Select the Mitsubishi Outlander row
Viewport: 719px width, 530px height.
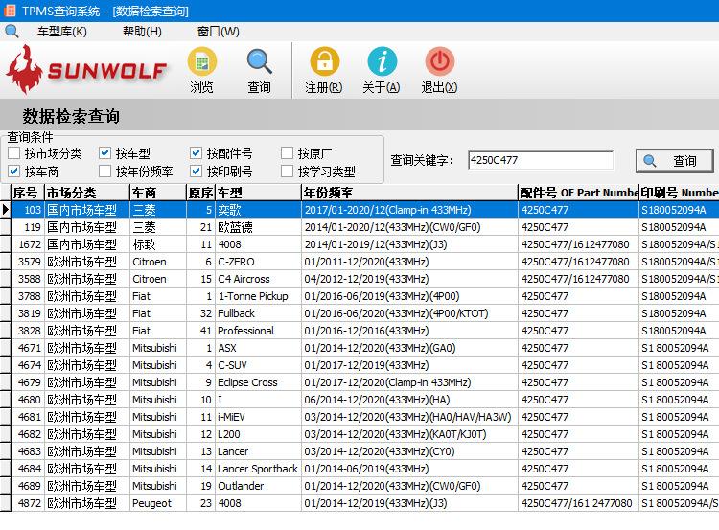click(259, 486)
